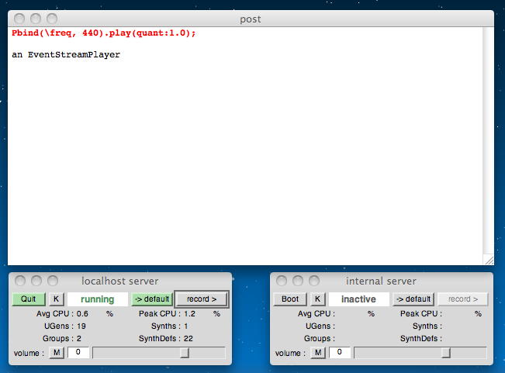The image size is (505, 373).
Task: Quit the localhost server
Action: click(29, 299)
